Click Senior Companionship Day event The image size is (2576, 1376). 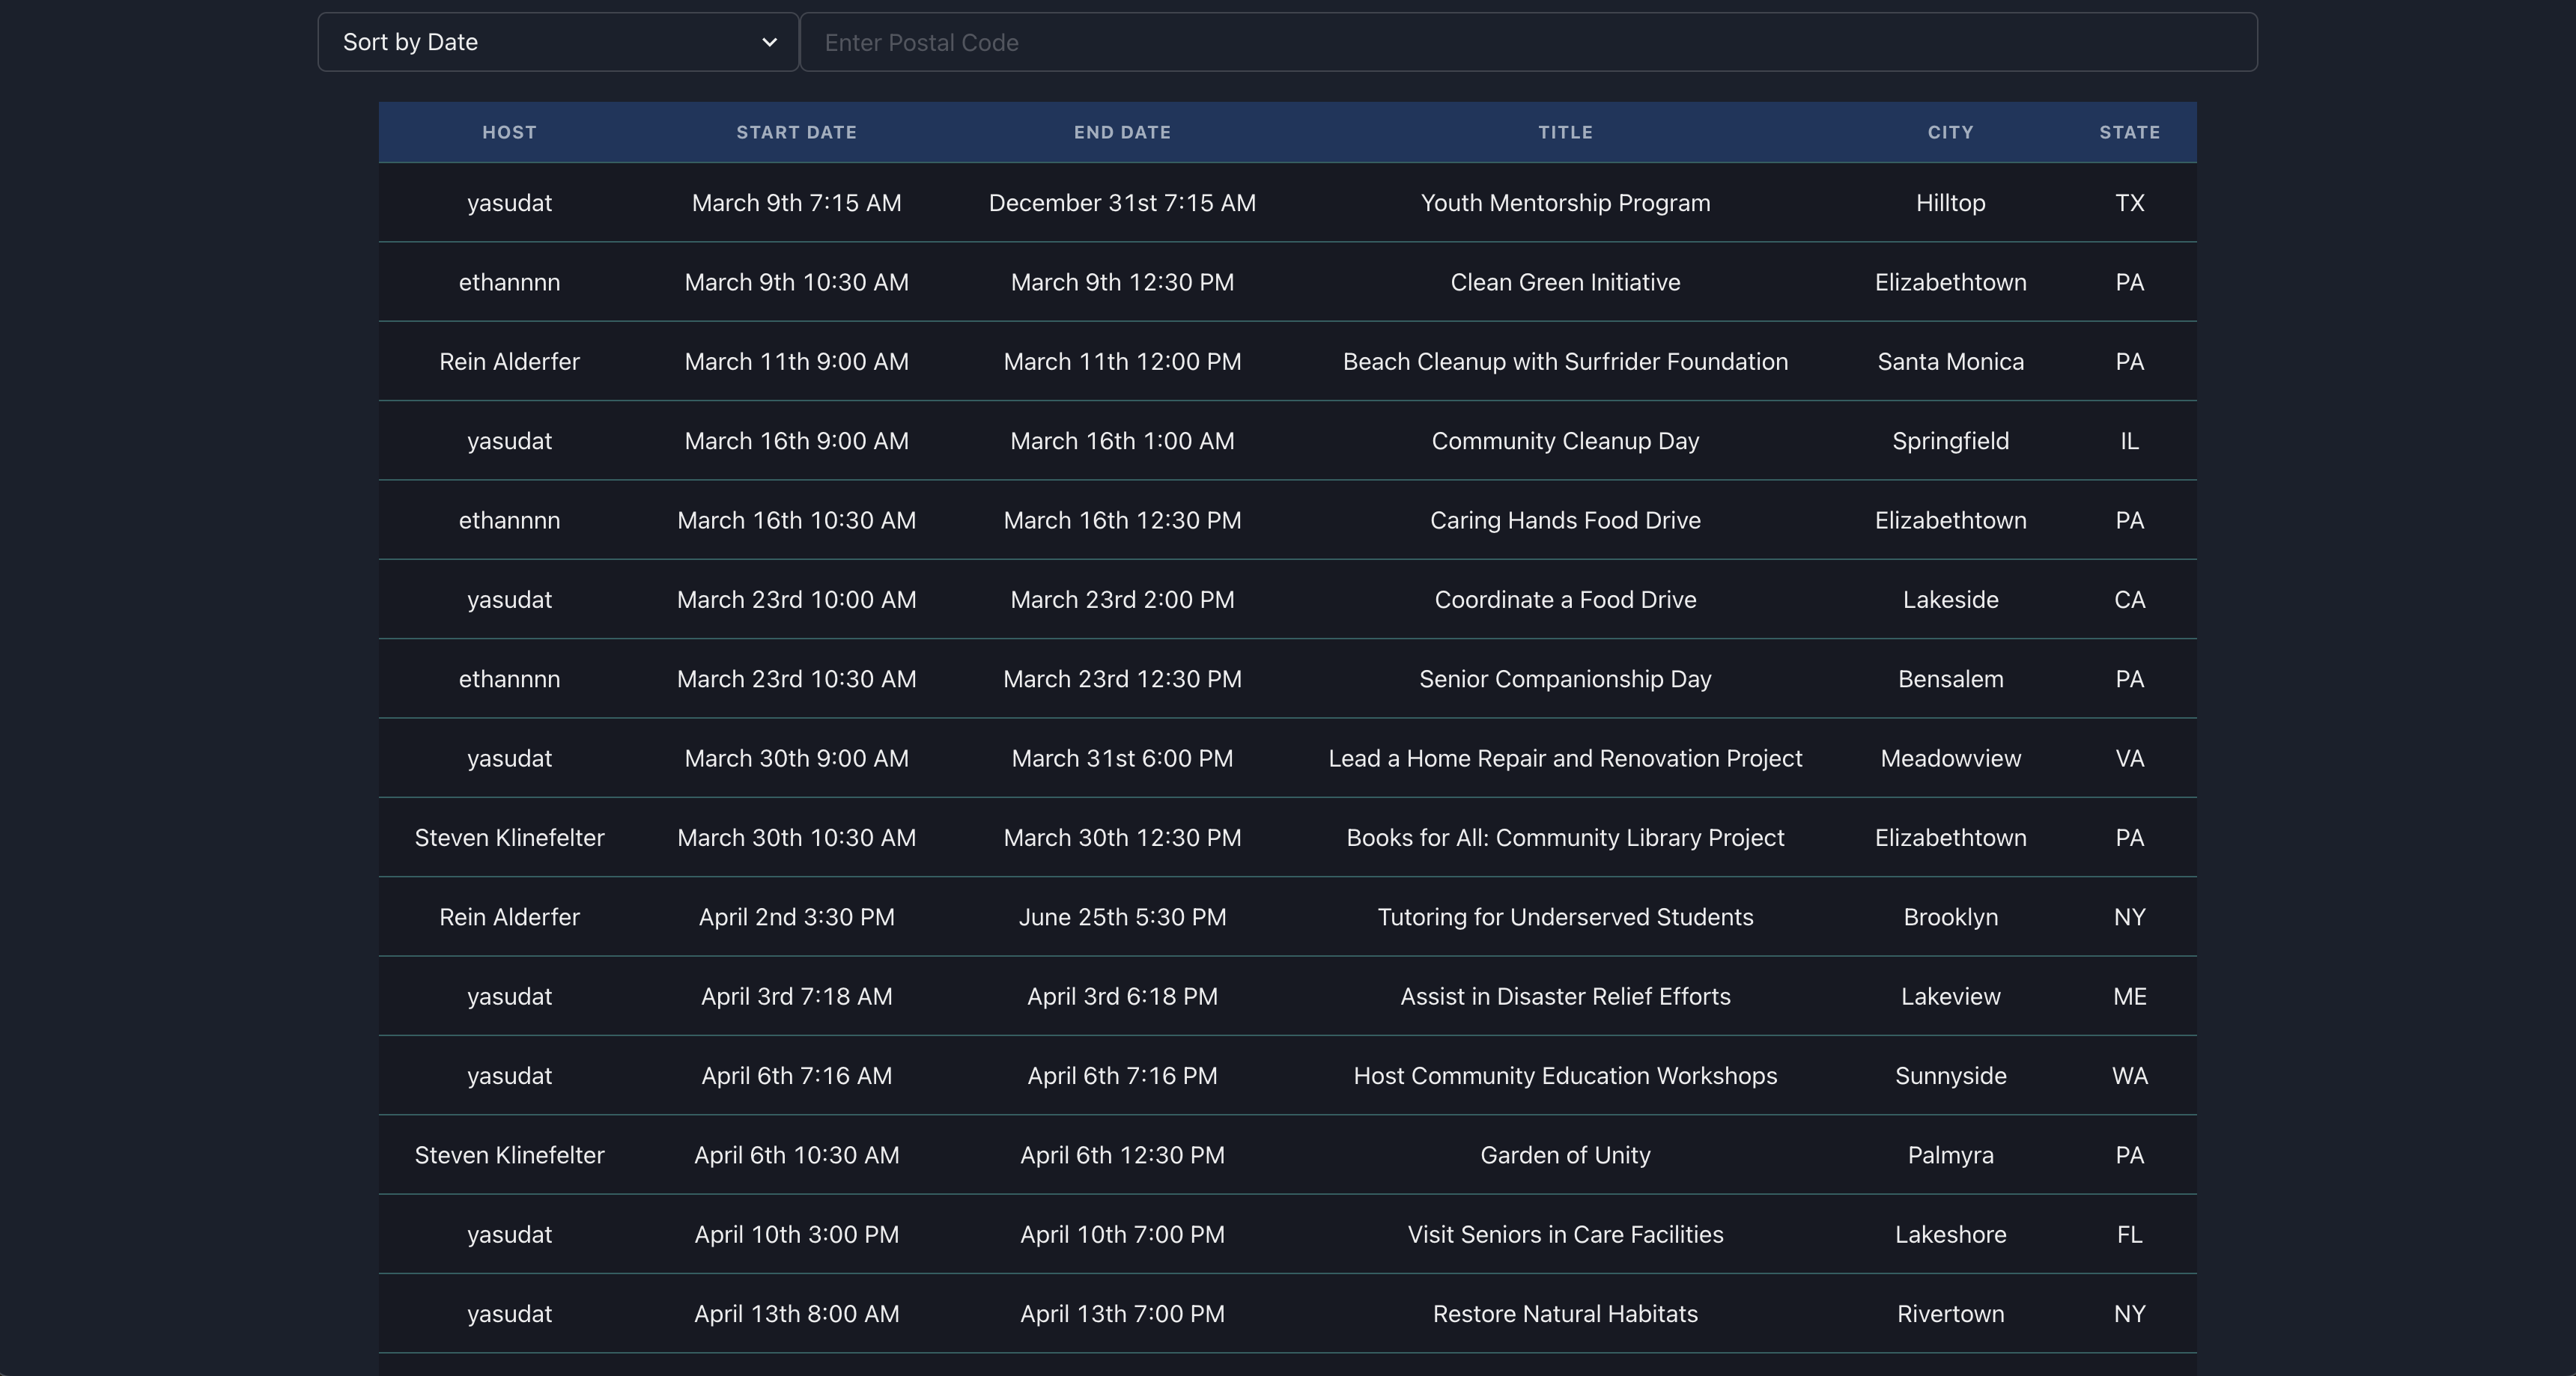coord(1565,679)
